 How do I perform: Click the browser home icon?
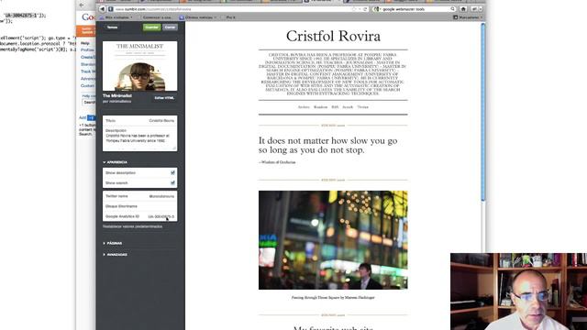463,9
